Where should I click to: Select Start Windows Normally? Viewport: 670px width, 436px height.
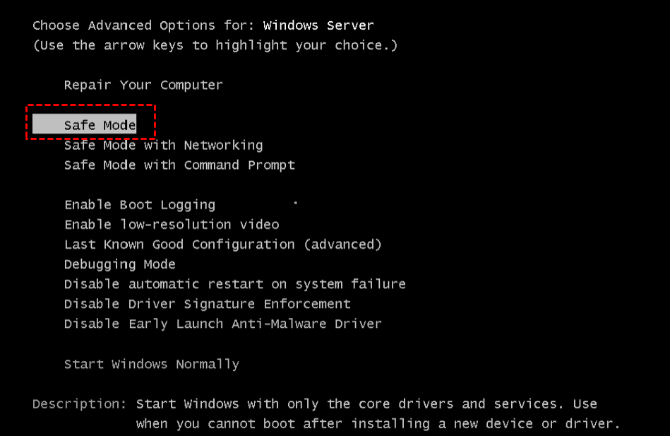coord(151,364)
